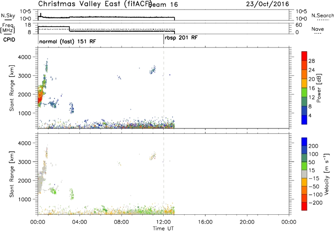Click 'normal (fast) 151 RF' text
This screenshot has width=334, height=231.
(68, 41)
